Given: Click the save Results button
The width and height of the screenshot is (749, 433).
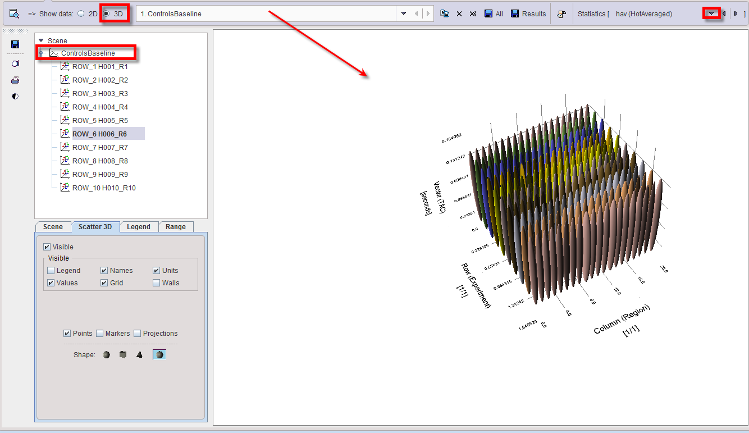Looking at the screenshot, I should tap(528, 13).
